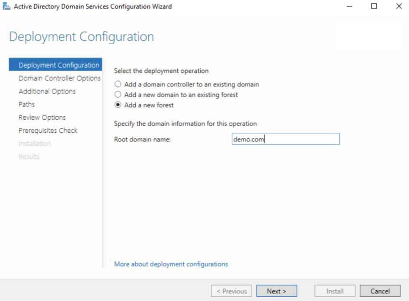Screen dimensions: 409x301
Task: Click the Active Directory wizard icon in title bar
Action: point(6,6)
